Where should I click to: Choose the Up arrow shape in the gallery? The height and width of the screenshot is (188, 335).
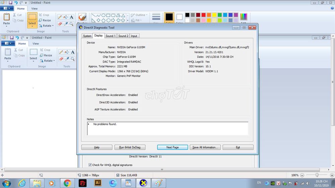[123, 20]
